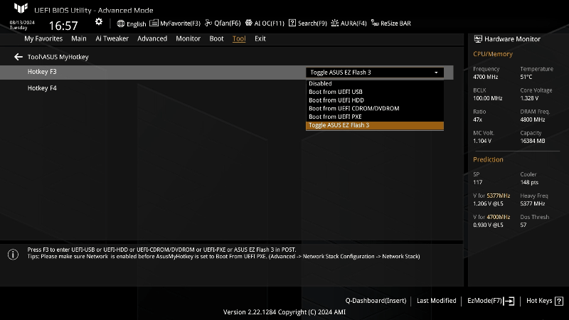The image size is (569, 320).
Task: Switch to the Main tab
Action: pyautogui.click(x=79, y=38)
